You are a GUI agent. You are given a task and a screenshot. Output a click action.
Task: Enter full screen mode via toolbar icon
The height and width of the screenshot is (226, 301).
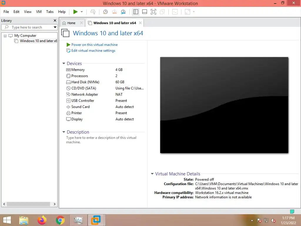tap(153, 12)
